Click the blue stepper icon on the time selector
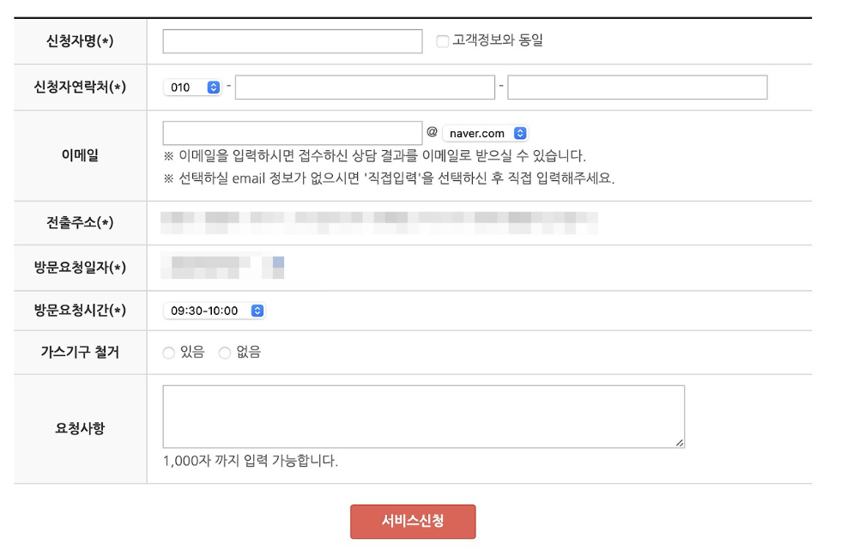 click(x=257, y=311)
